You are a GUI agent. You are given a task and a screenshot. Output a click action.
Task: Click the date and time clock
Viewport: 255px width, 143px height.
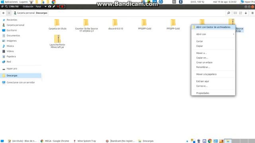point(225,2)
